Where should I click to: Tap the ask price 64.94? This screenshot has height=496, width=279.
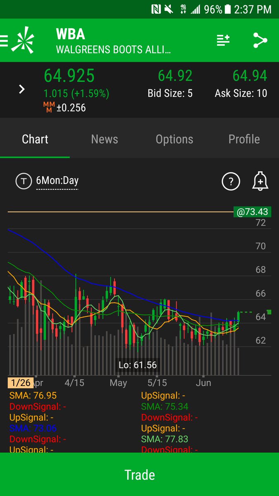tap(250, 76)
